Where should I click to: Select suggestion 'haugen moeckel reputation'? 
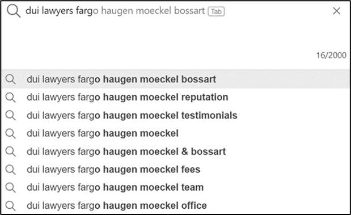pos(176,97)
